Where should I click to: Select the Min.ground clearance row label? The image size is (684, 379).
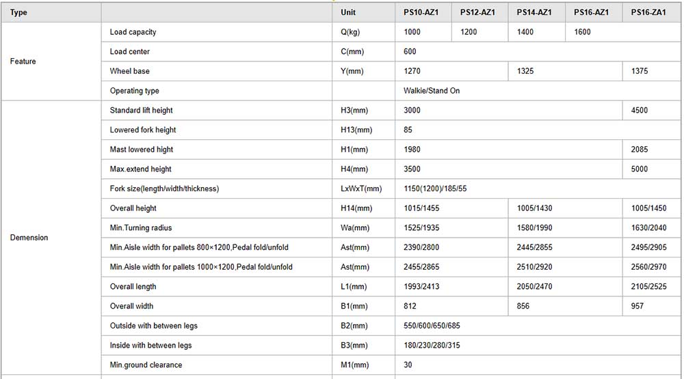coord(146,365)
